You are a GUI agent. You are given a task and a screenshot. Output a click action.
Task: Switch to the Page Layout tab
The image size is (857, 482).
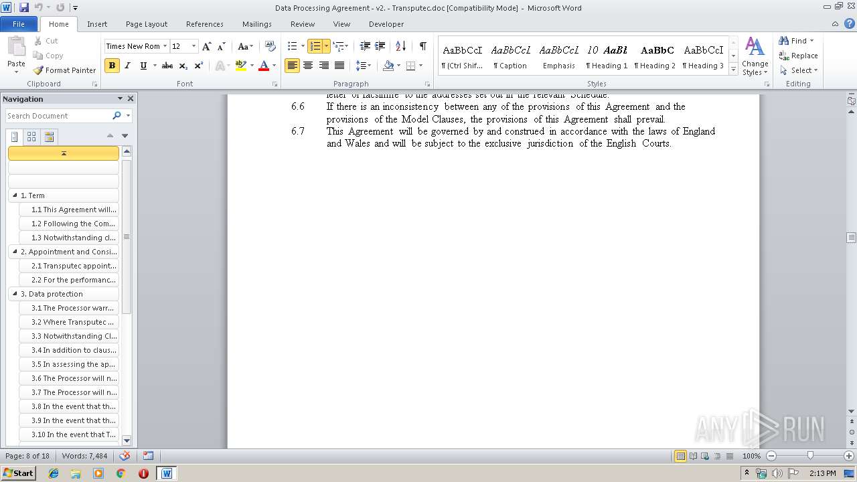click(147, 24)
